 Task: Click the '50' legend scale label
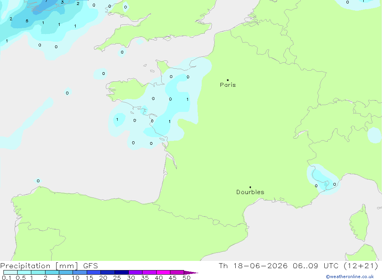click(x=186, y=278)
